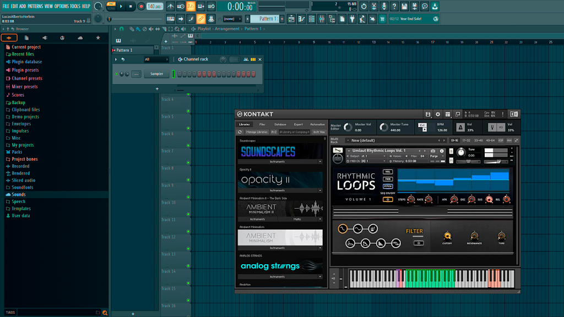Open the Channel rack view icon

(x=312, y=19)
